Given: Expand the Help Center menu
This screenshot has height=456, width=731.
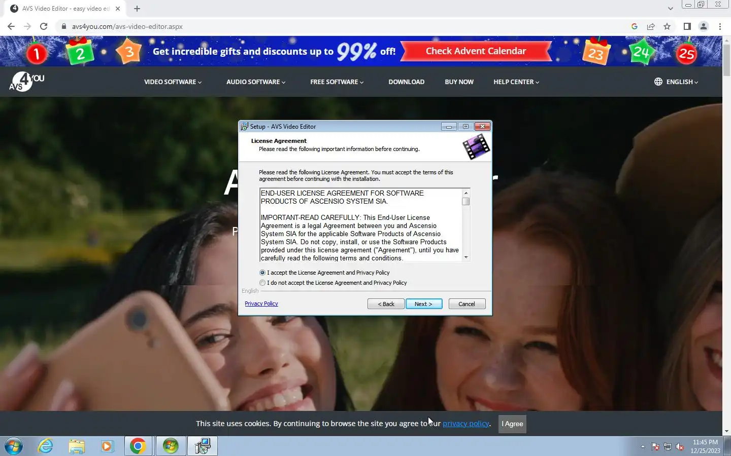Looking at the screenshot, I should tap(516, 82).
